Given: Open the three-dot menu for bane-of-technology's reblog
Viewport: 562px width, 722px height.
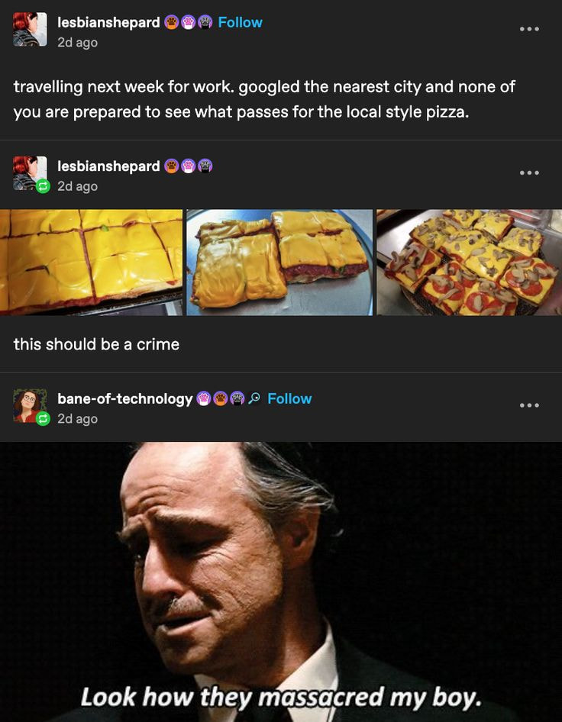Looking at the screenshot, I should (529, 405).
